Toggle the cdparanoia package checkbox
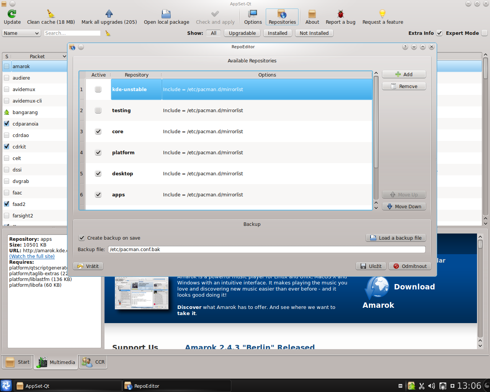 [7, 124]
